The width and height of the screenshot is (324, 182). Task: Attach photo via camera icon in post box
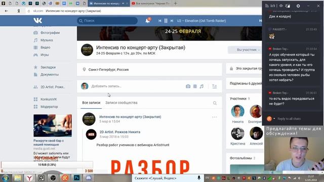click(188, 86)
